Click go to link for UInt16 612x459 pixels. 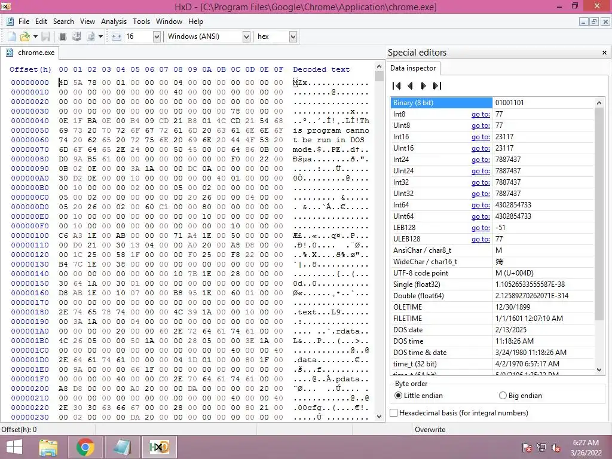coord(481,148)
